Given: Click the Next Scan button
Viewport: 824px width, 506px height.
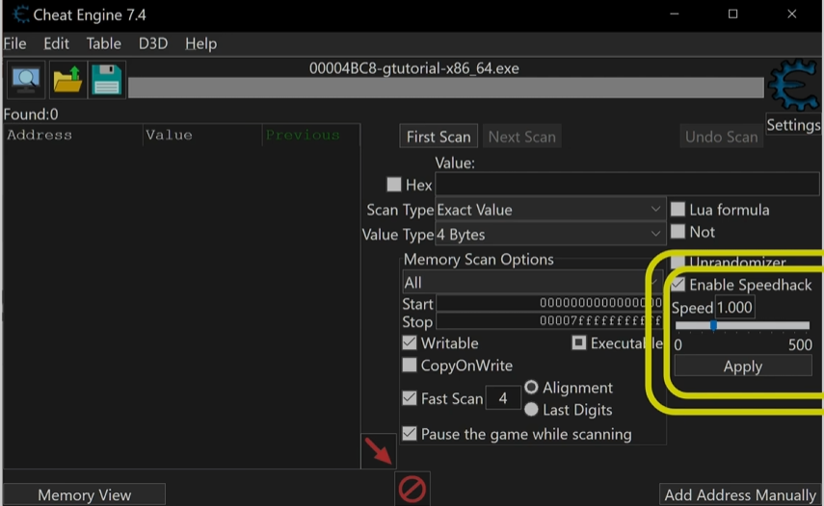Looking at the screenshot, I should (x=521, y=137).
